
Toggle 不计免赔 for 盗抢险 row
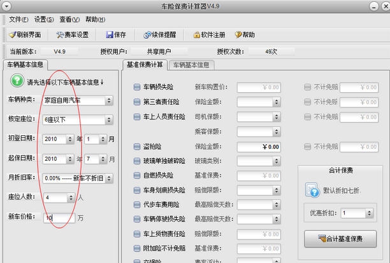point(308,147)
